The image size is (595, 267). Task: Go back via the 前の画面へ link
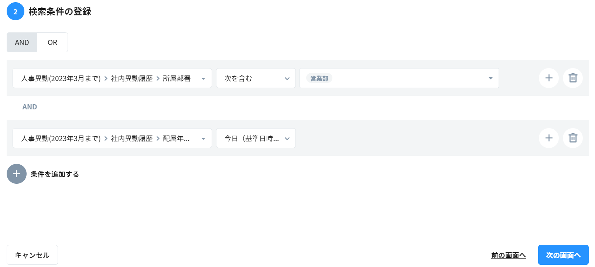click(x=508, y=255)
